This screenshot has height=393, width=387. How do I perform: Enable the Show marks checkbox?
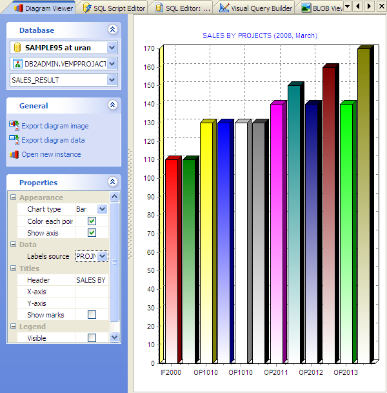[x=92, y=315]
